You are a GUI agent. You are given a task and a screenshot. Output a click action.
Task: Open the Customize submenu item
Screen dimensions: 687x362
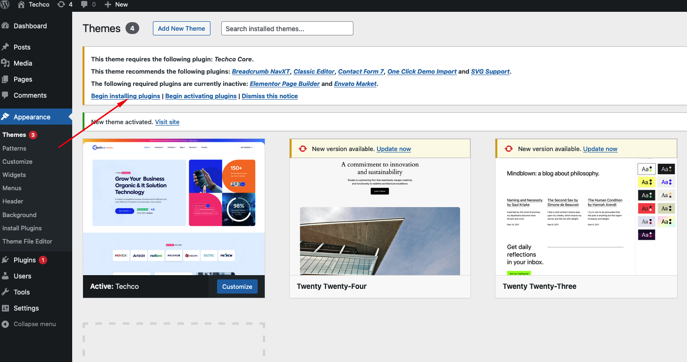click(x=17, y=161)
